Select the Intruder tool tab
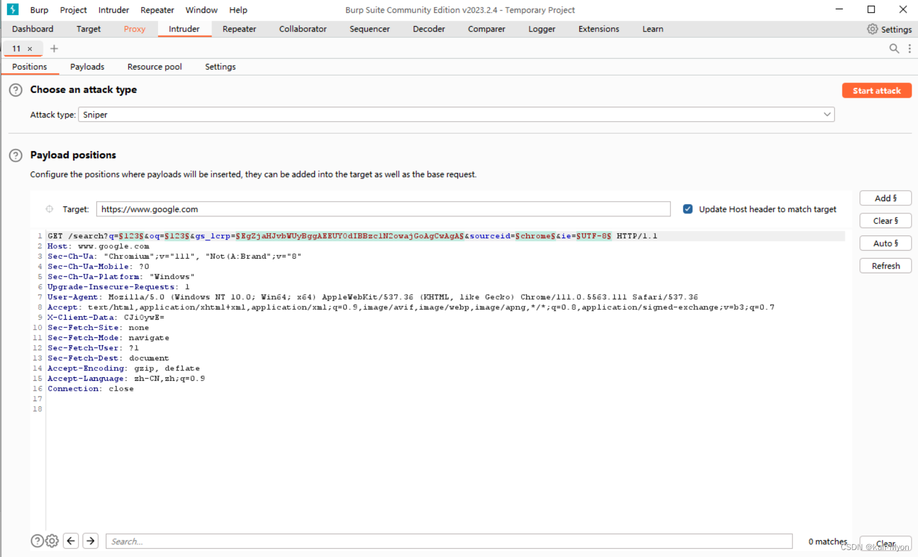The image size is (918, 557). (x=184, y=29)
